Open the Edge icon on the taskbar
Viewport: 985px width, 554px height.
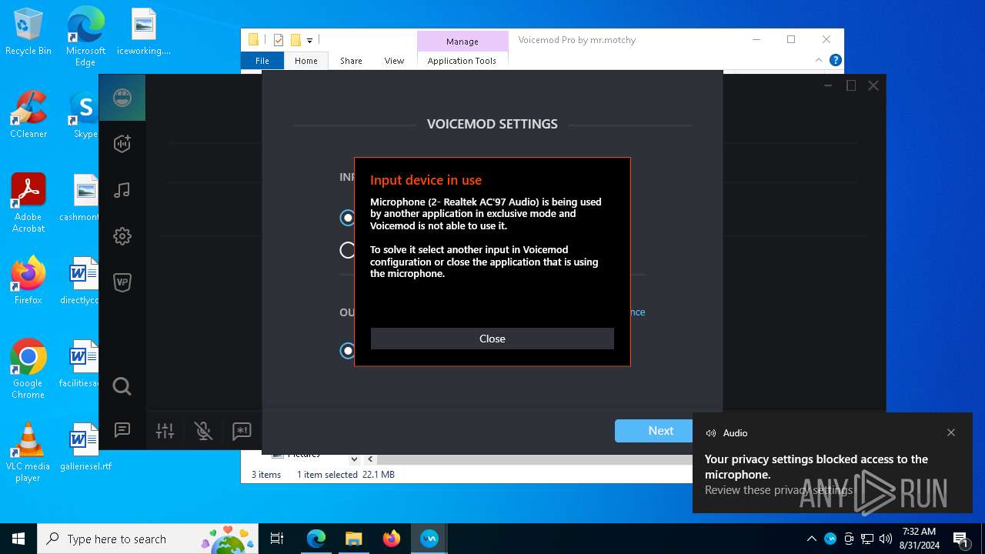coord(316,539)
